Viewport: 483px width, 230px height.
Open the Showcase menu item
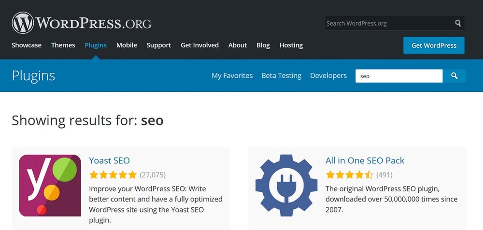(x=27, y=45)
